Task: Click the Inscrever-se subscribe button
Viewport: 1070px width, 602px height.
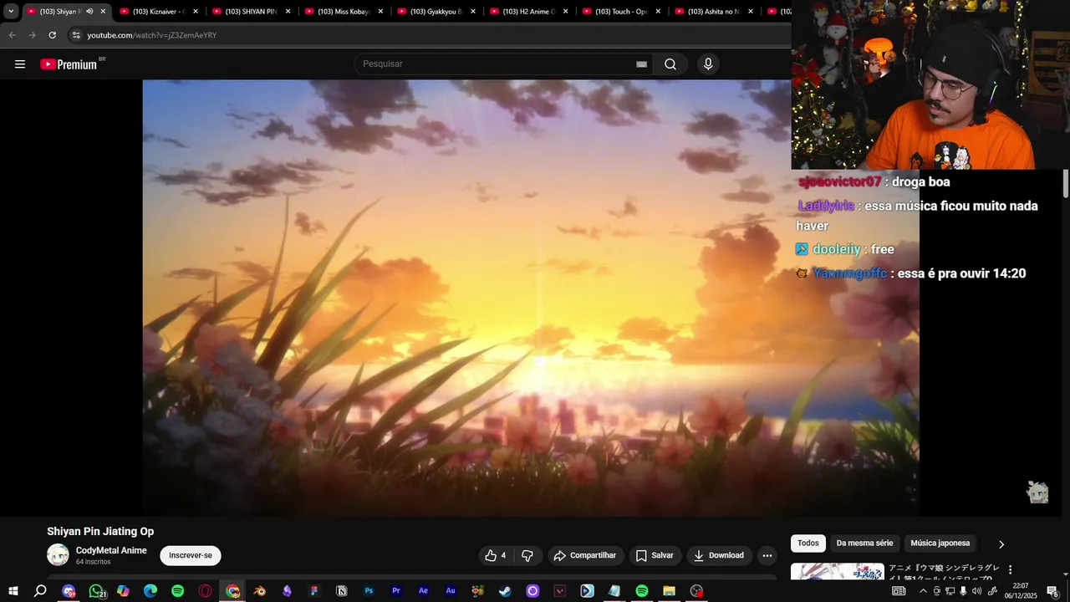Action: (x=191, y=555)
